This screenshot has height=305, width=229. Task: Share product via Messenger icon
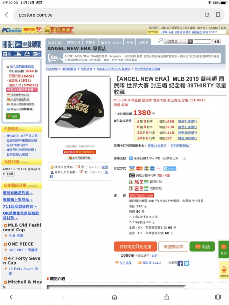(x=187, y=263)
